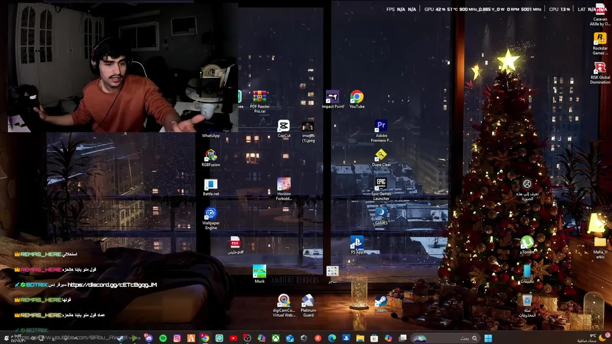Open the images (1).jpeg file

pyautogui.click(x=308, y=131)
